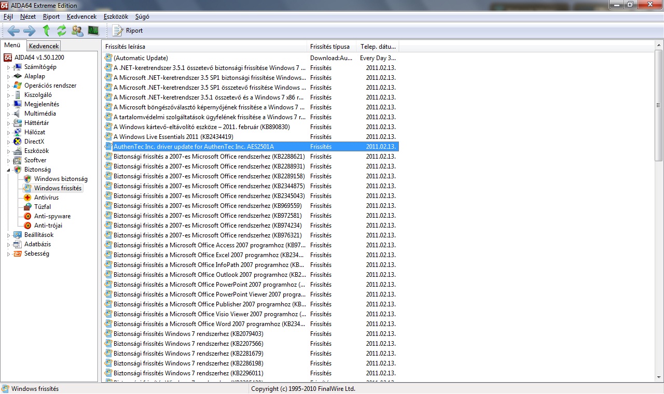Click the Adatbázis icon in the tree
664x394 pixels.
point(18,244)
